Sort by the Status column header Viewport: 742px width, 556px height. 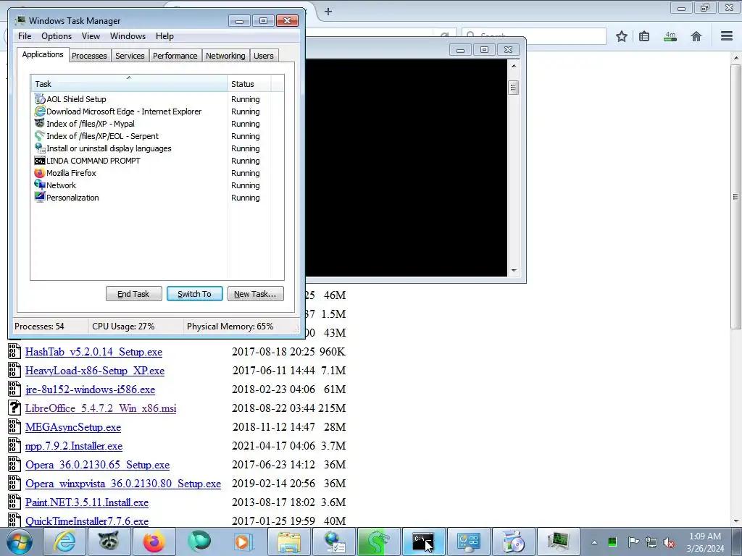[249, 84]
